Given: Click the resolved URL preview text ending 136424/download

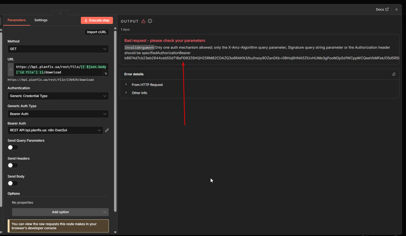Looking at the screenshot, I should pyautogui.click(x=51, y=80).
